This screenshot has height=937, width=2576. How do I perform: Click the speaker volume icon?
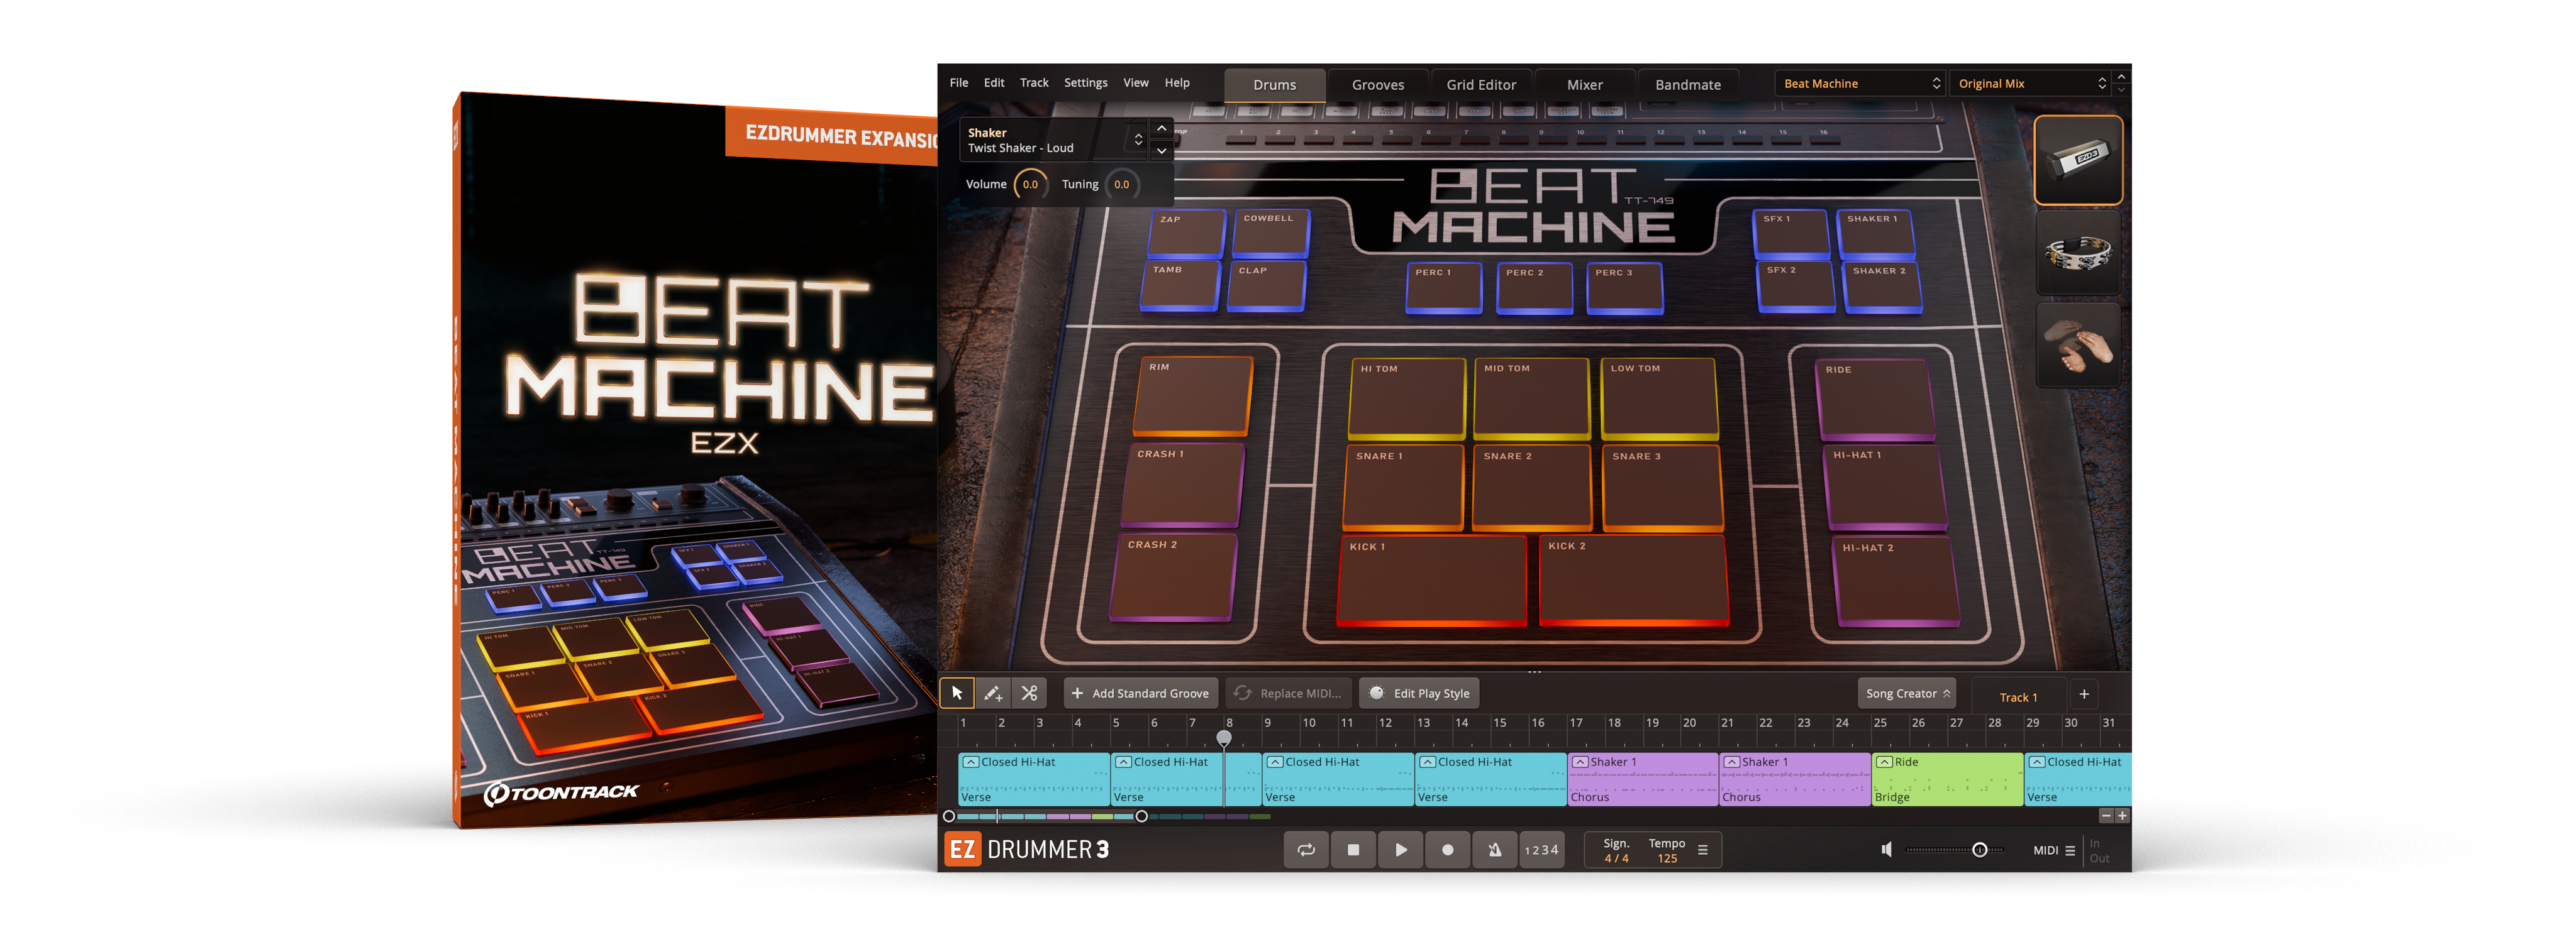(x=1886, y=849)
